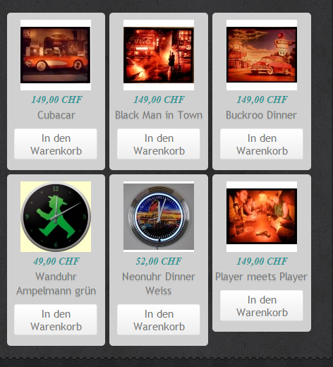This screenshot has width=333, height=367.
Task: Open the Player meets Player image
Action: tap(262, 217)
